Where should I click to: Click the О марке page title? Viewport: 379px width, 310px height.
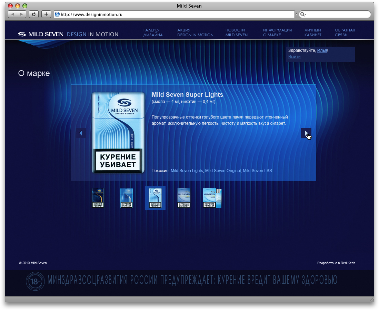point(34,73)
